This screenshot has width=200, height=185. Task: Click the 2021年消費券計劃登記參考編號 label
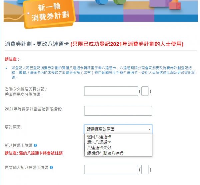(34, 109)
